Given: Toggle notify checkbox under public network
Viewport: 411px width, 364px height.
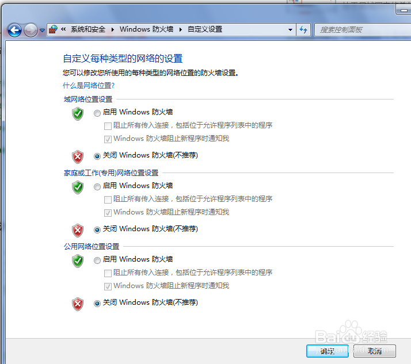Looking at the screenshot, I should click(x=108, y=286).
